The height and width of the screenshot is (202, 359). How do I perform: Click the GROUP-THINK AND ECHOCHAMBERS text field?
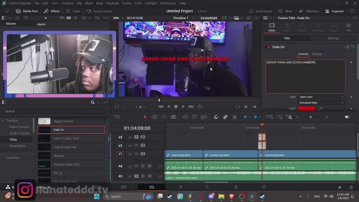[x=305, y=76]
